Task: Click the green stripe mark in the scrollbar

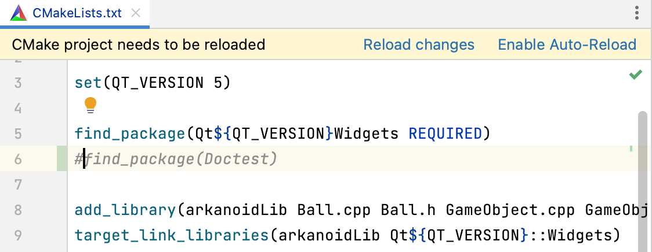Action: coord(631,149)
